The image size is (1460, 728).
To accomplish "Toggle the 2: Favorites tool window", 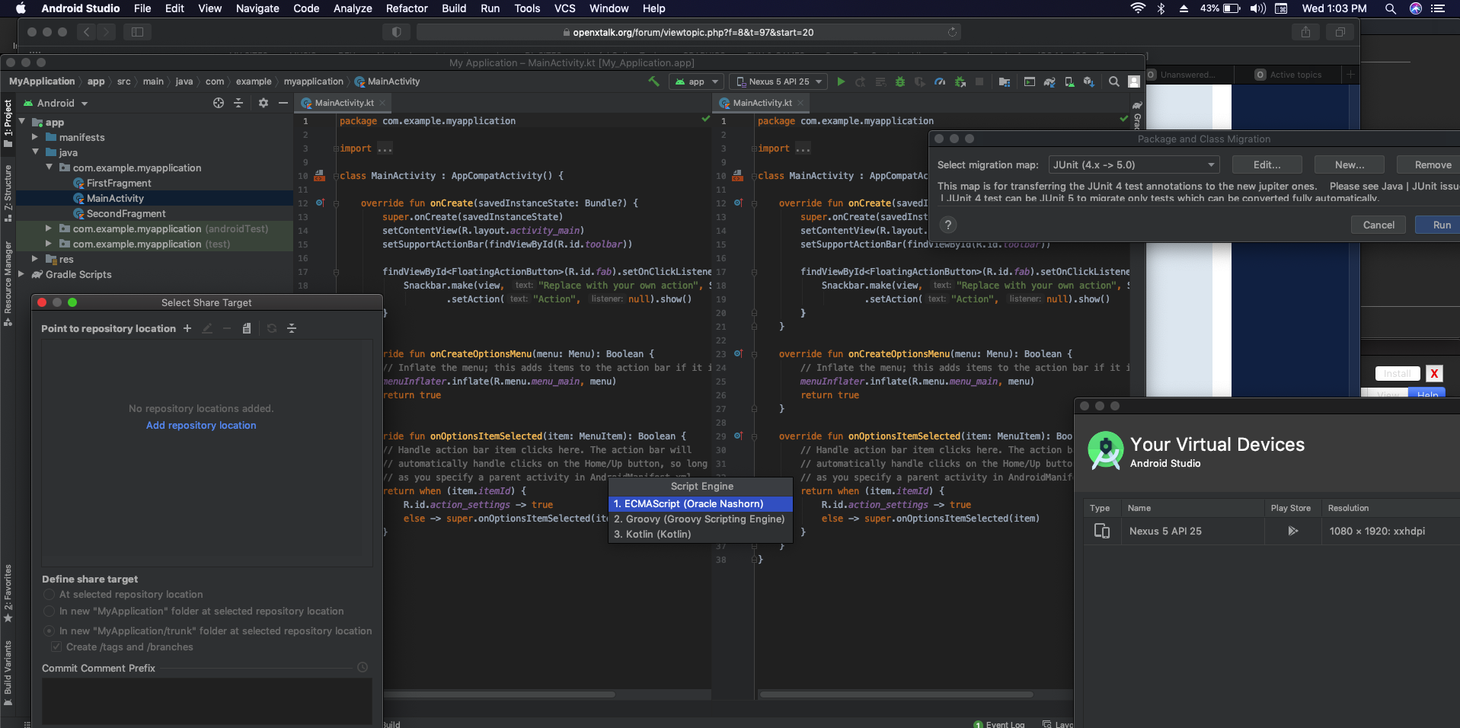I will [8, 594].
